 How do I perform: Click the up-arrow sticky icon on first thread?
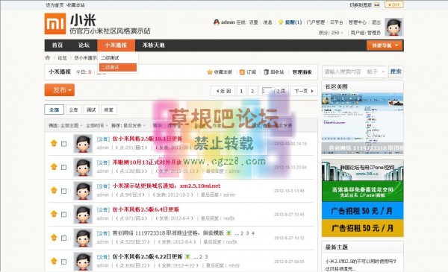coord(54,143)
